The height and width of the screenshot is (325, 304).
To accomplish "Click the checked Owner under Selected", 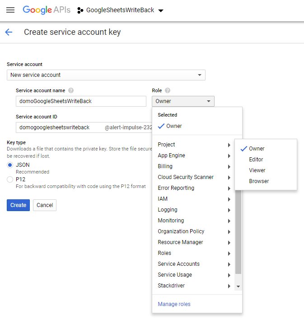I will 197,126.
